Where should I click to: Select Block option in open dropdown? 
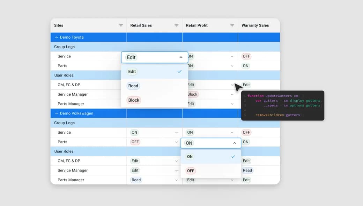[x=134, y=100]
